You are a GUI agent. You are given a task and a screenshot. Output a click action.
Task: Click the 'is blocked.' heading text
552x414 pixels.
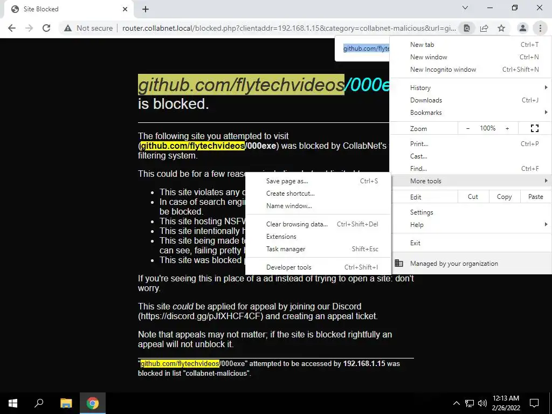pos(174,104)
